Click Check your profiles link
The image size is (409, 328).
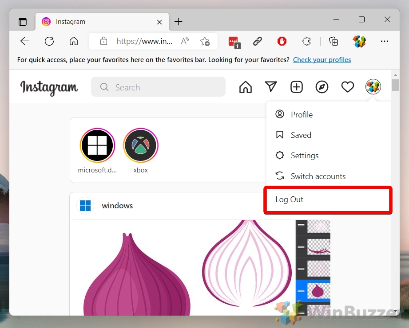pyautogui.click(x=322, y=59)
